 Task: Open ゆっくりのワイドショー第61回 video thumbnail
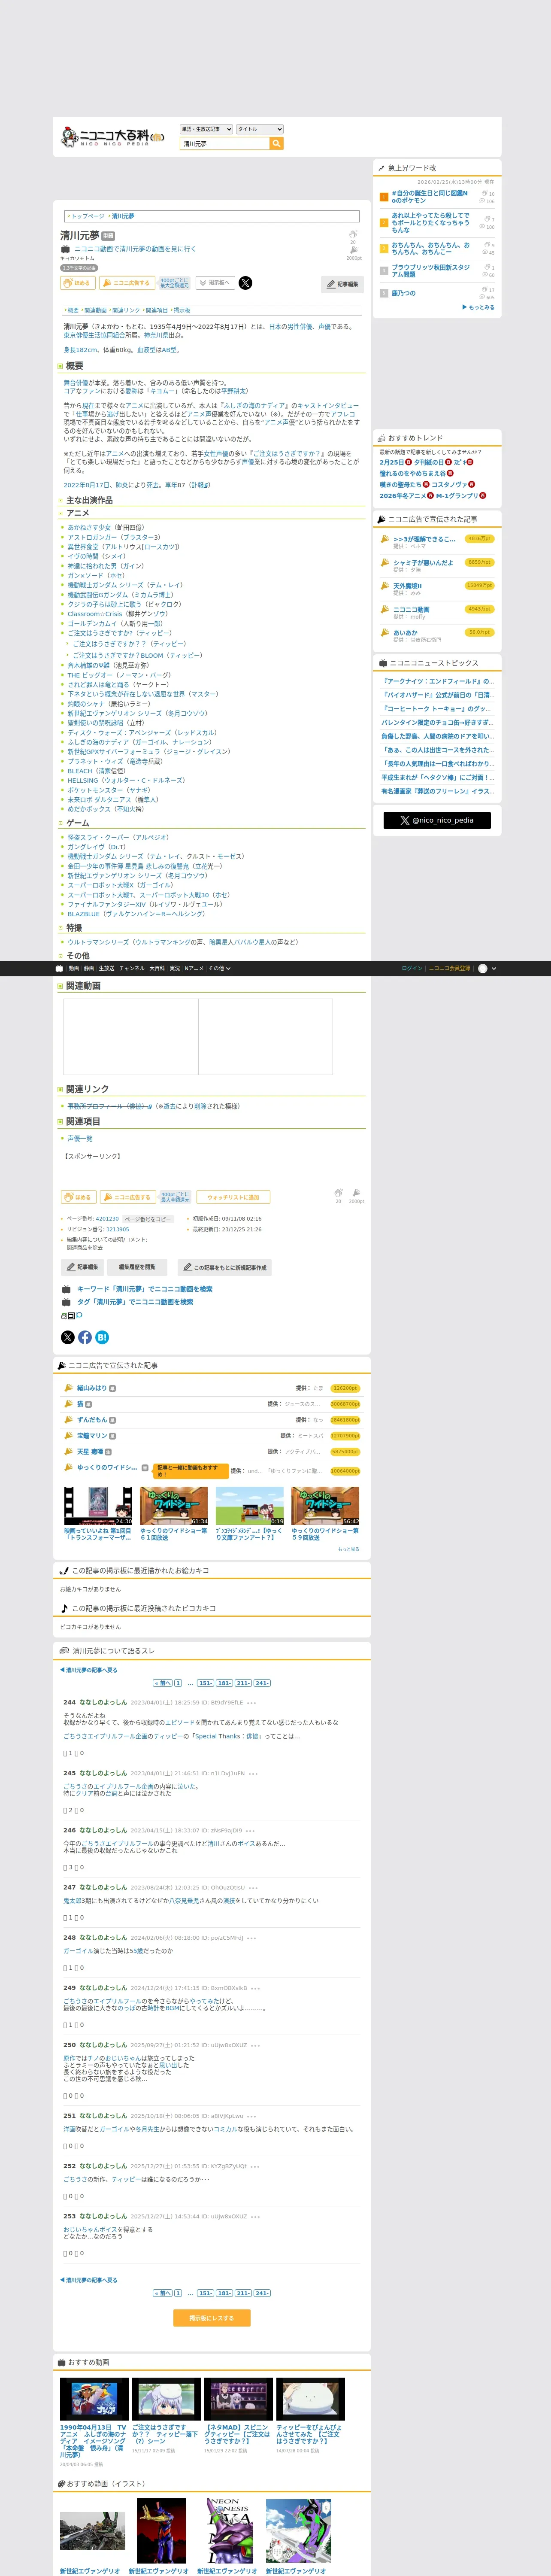pyautogui.click(x=174, y=1506)
